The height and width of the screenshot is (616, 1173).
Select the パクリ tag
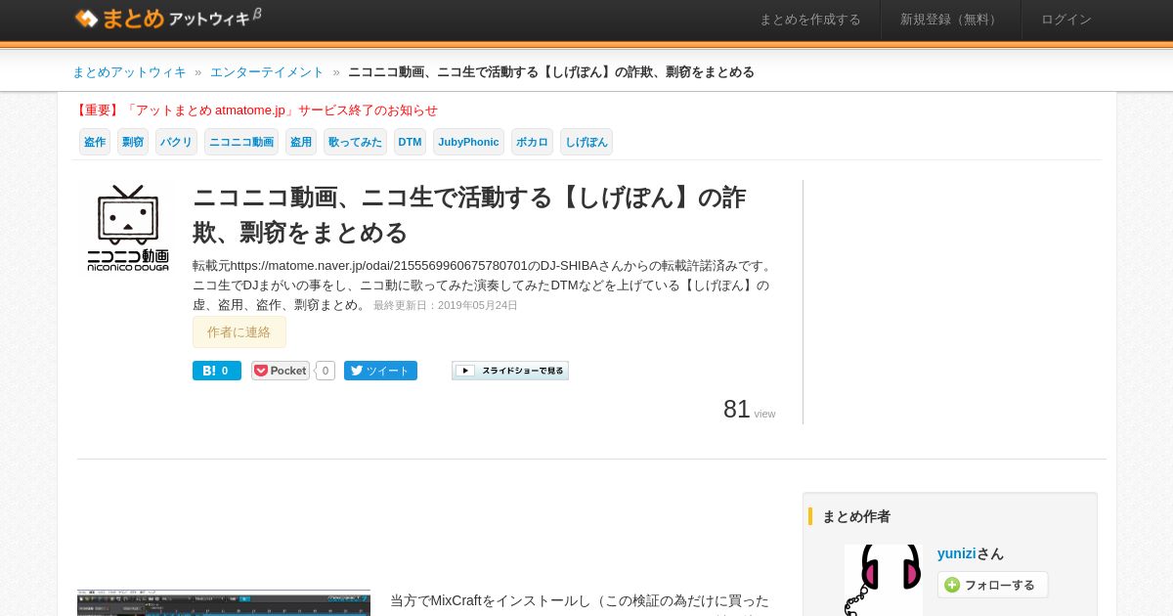(176, 142)
